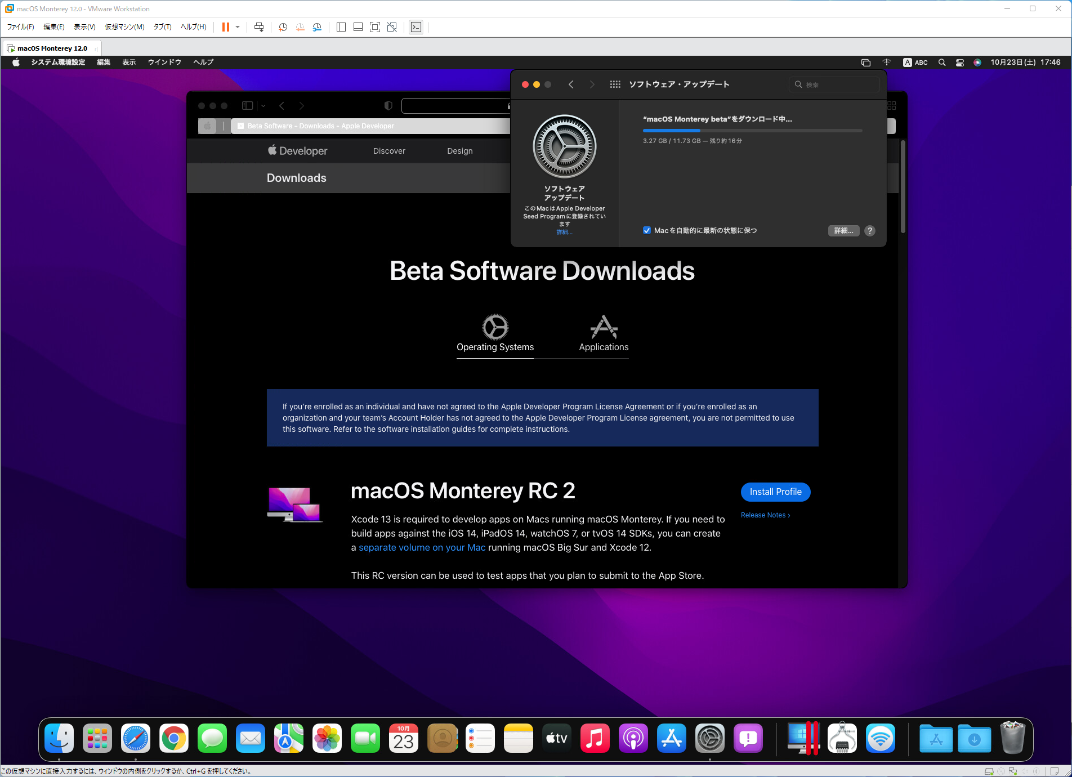Click help question mark button
The image size is (1072, 777).
coord(870,231)
